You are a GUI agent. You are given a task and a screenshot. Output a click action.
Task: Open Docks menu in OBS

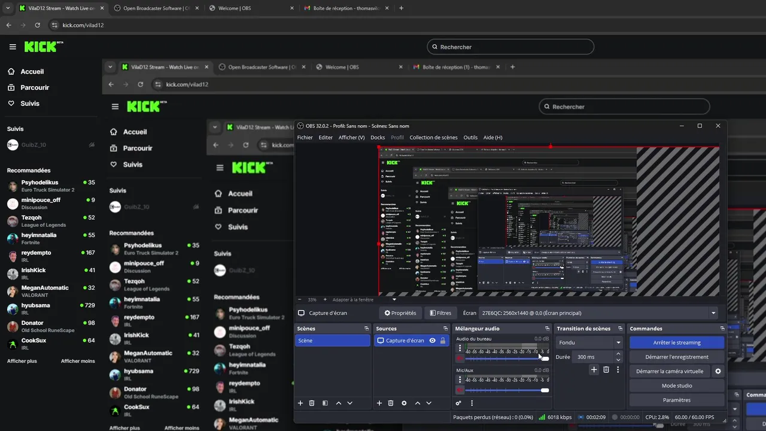(x=378, y=138)
